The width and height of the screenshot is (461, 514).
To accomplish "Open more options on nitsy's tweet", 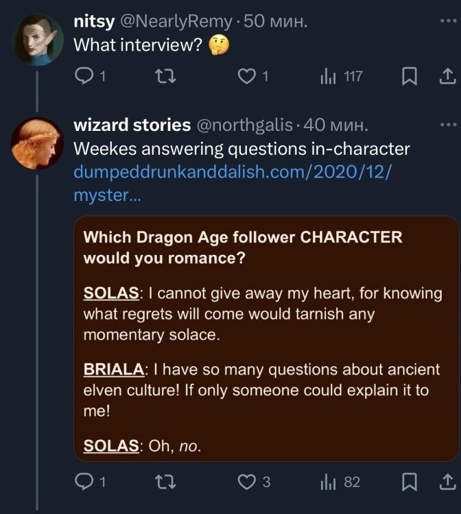I will pyautogui.click(x=447, y=21).
